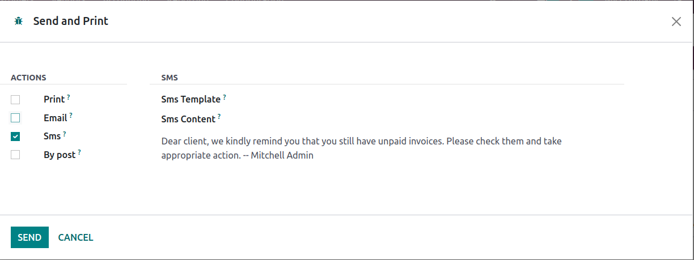Enable the Email checkbox
This screenshot has height=260, width=694.
point(15,118)
